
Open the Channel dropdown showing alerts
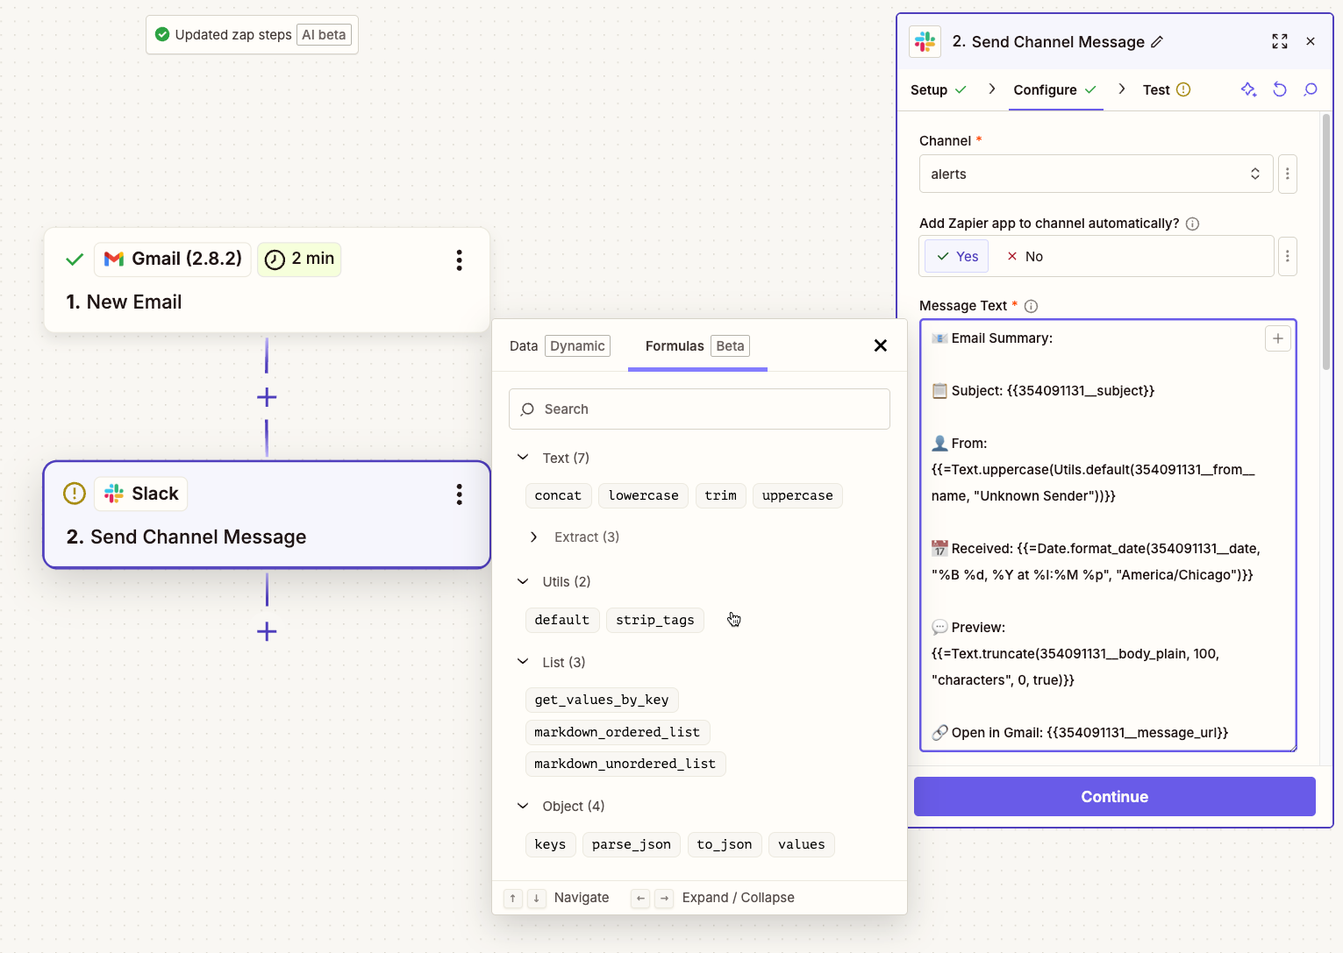[1096, 174]
